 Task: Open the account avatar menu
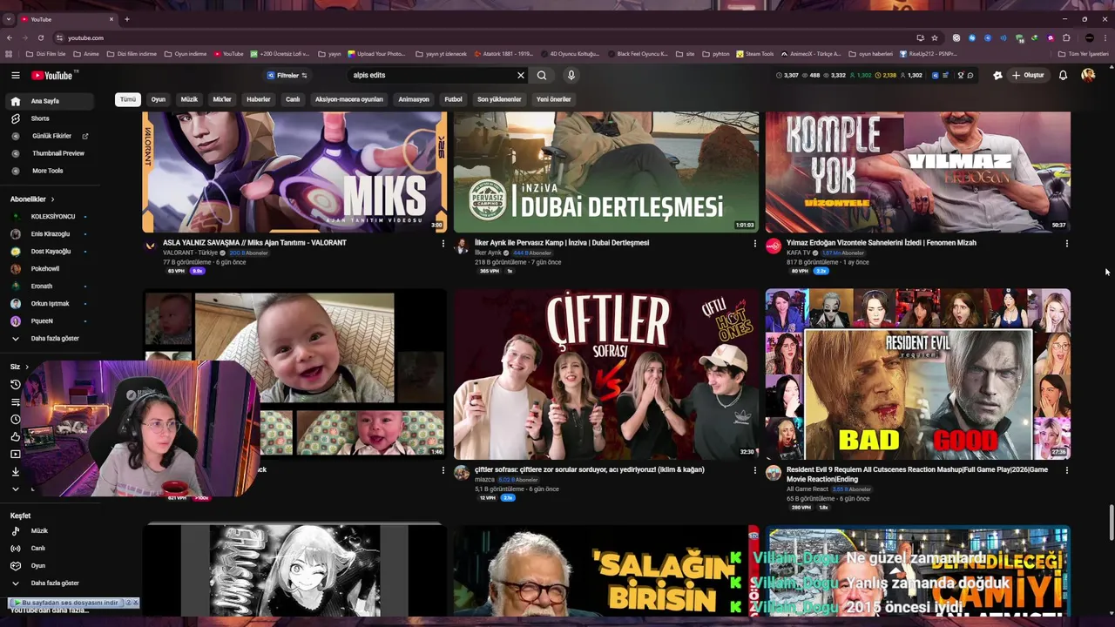(x=1088, y=75)
